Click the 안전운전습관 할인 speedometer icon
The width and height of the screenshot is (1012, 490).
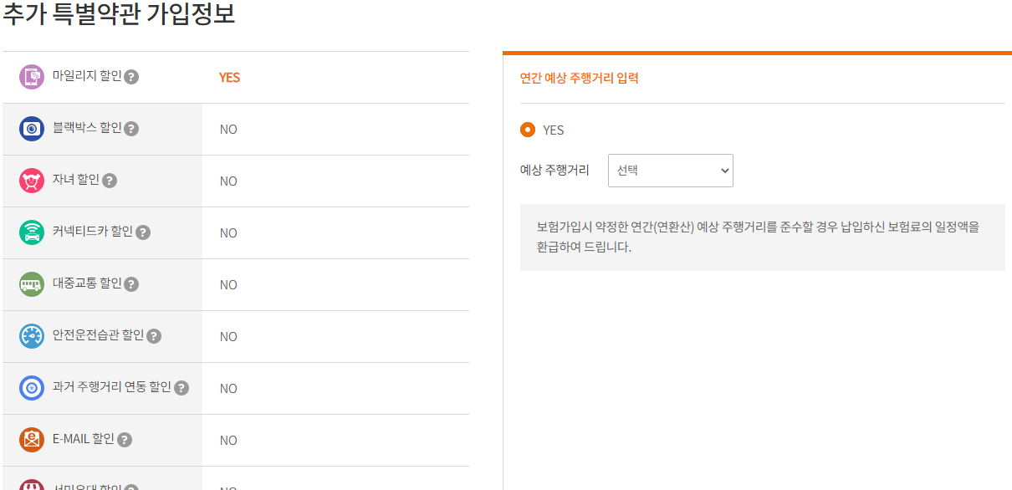coord(31,336)
